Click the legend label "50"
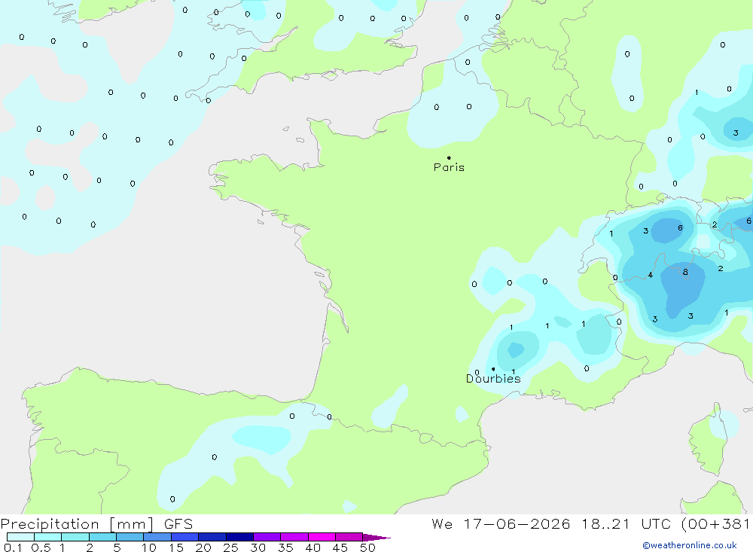The image size is (753, 552). pos(368,547)
